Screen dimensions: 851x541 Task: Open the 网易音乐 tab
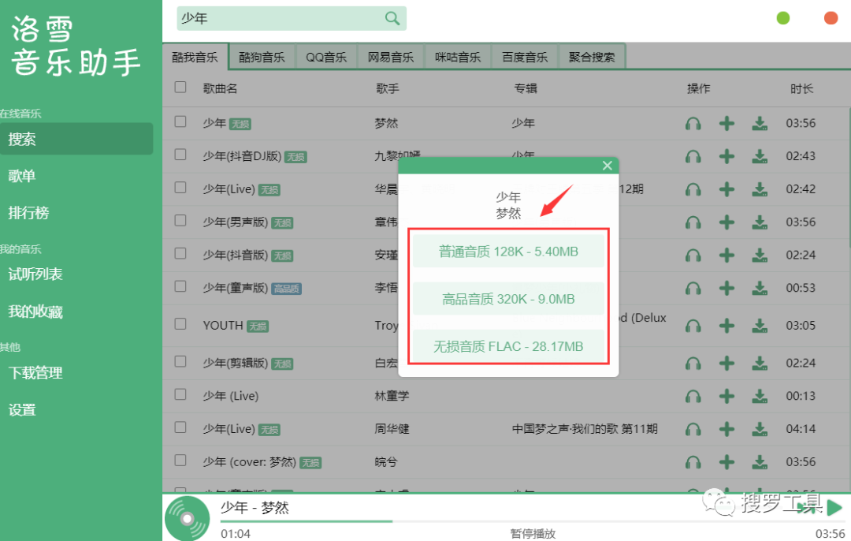point(391,57)
